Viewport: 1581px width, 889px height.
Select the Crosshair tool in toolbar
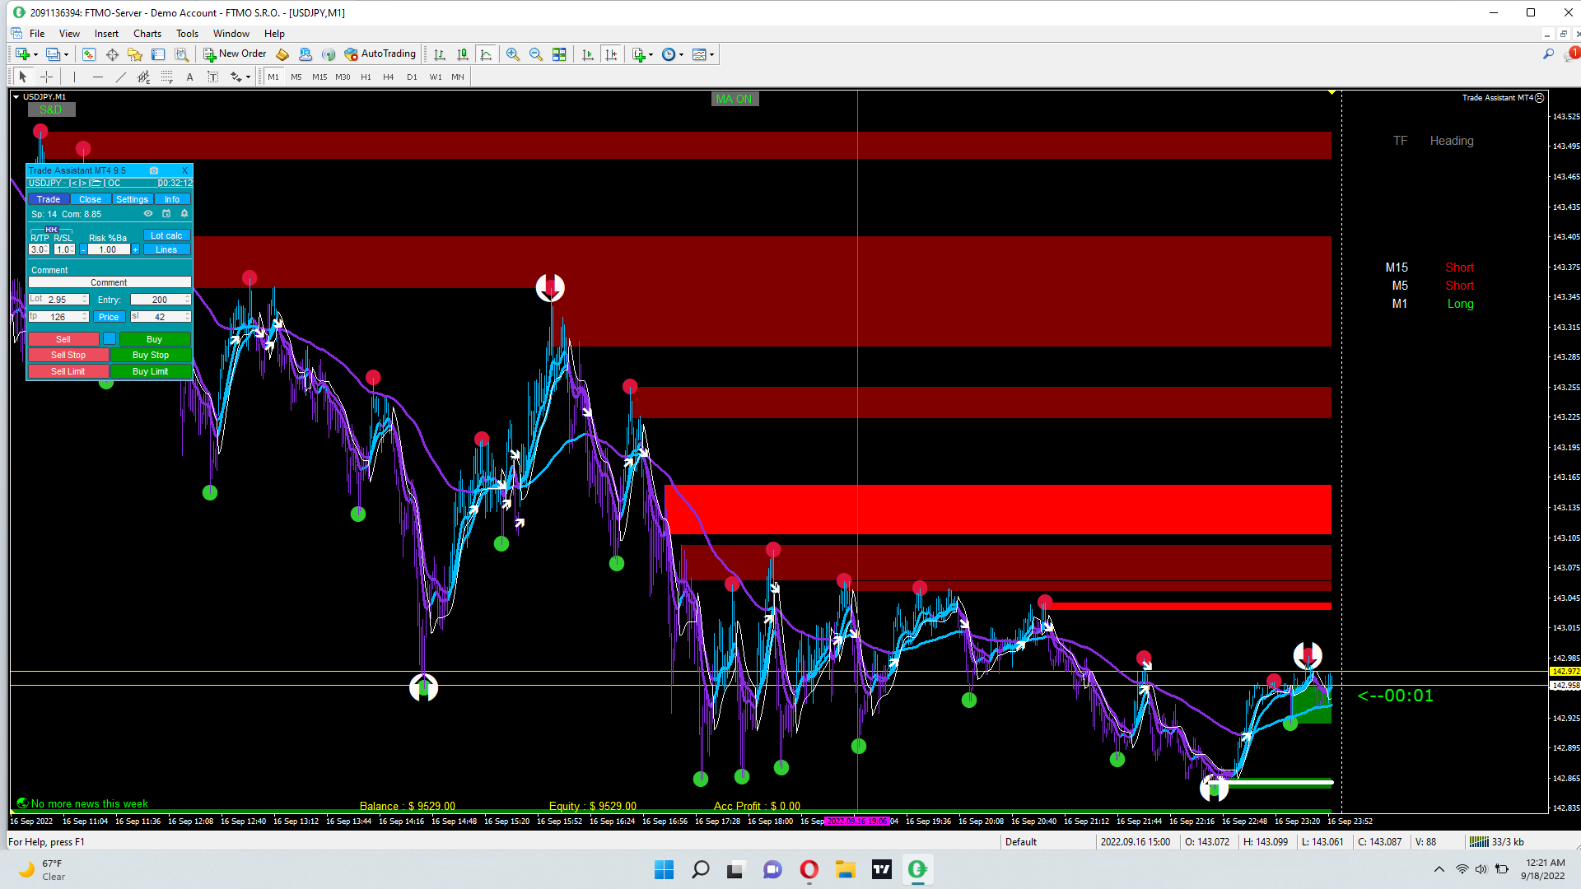tap(47, 77)
